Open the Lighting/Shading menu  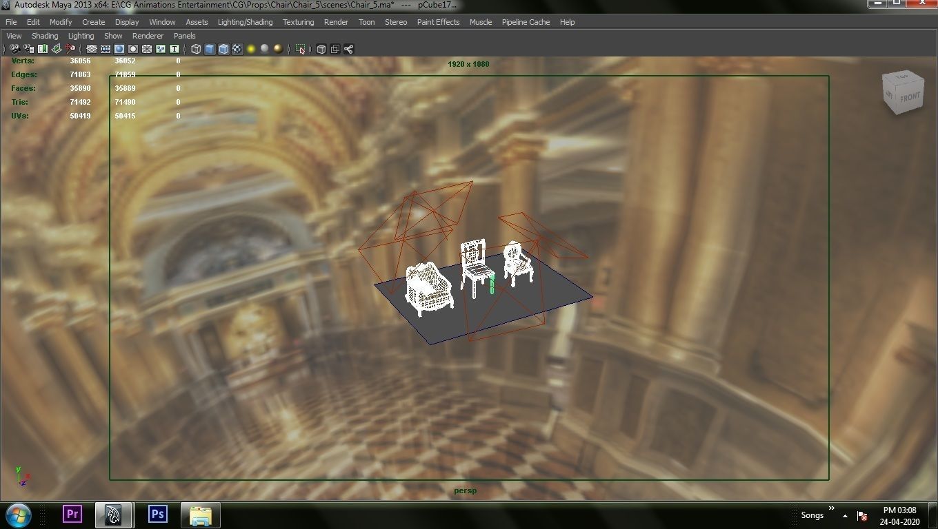click(x=245, y=22)
